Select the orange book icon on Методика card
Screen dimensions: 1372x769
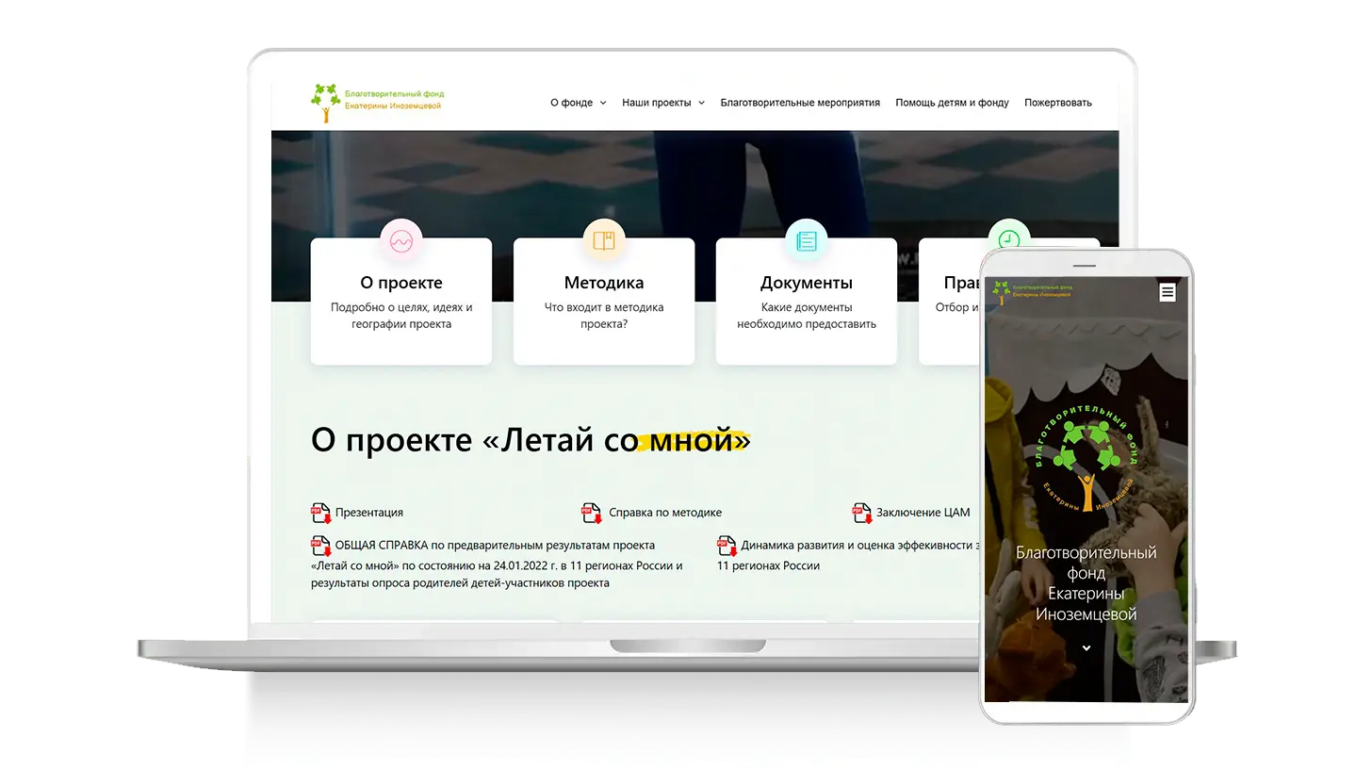point(603,241)
